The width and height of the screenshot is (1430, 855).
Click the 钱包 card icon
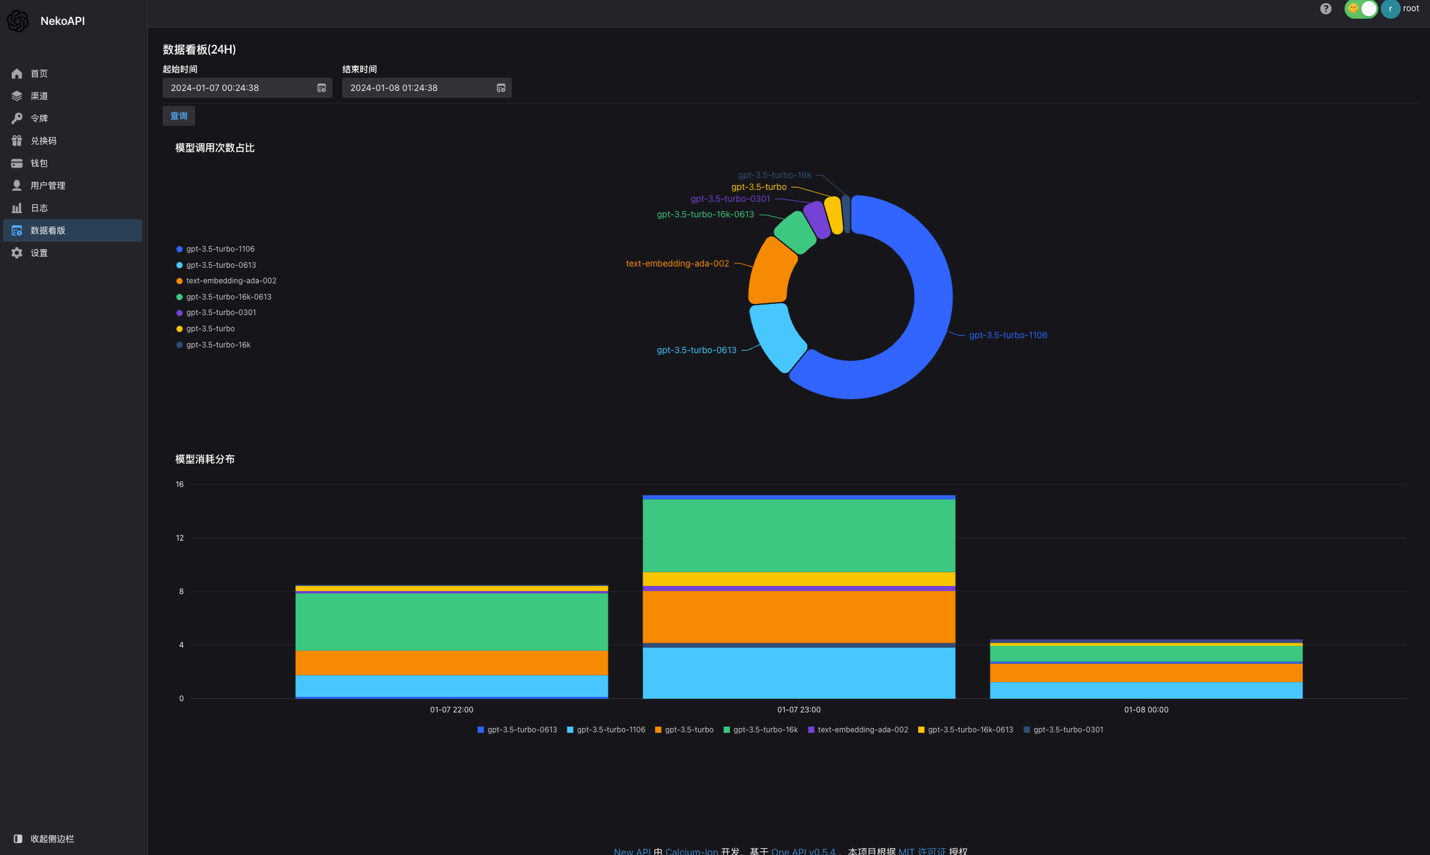tap(17, 163)
